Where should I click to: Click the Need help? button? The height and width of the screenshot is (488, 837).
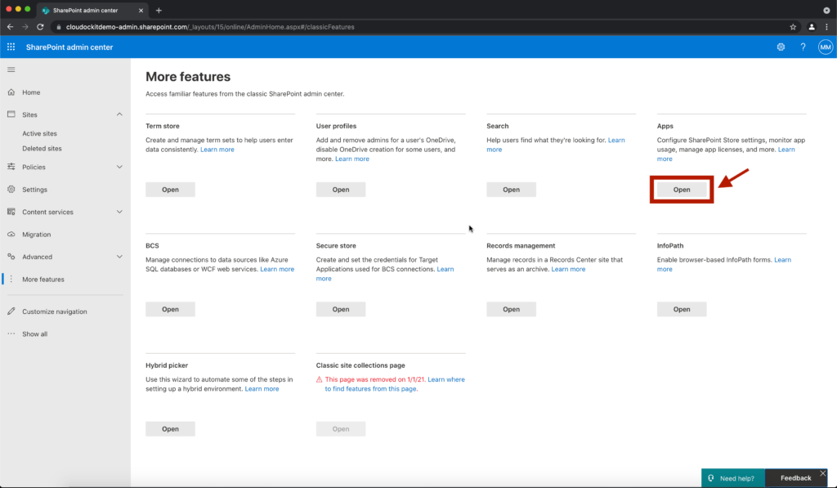[733, 478]
